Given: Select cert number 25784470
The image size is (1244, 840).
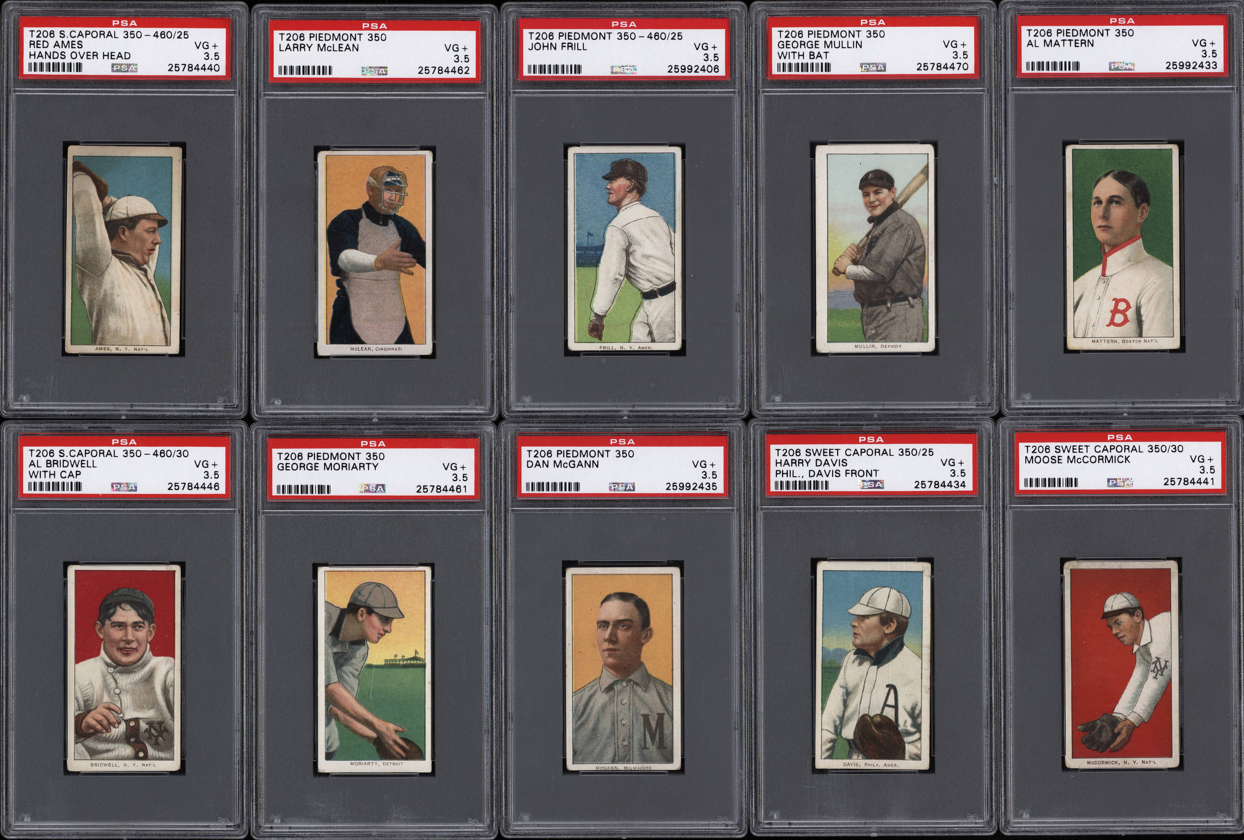Looking at the screenshot, I should (x=943, y=67).
